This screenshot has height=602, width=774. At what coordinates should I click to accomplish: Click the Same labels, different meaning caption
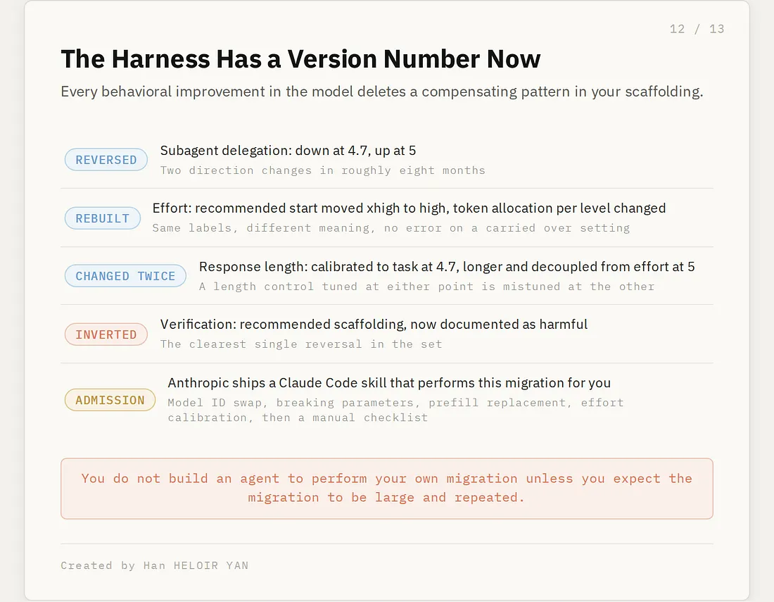391,228
